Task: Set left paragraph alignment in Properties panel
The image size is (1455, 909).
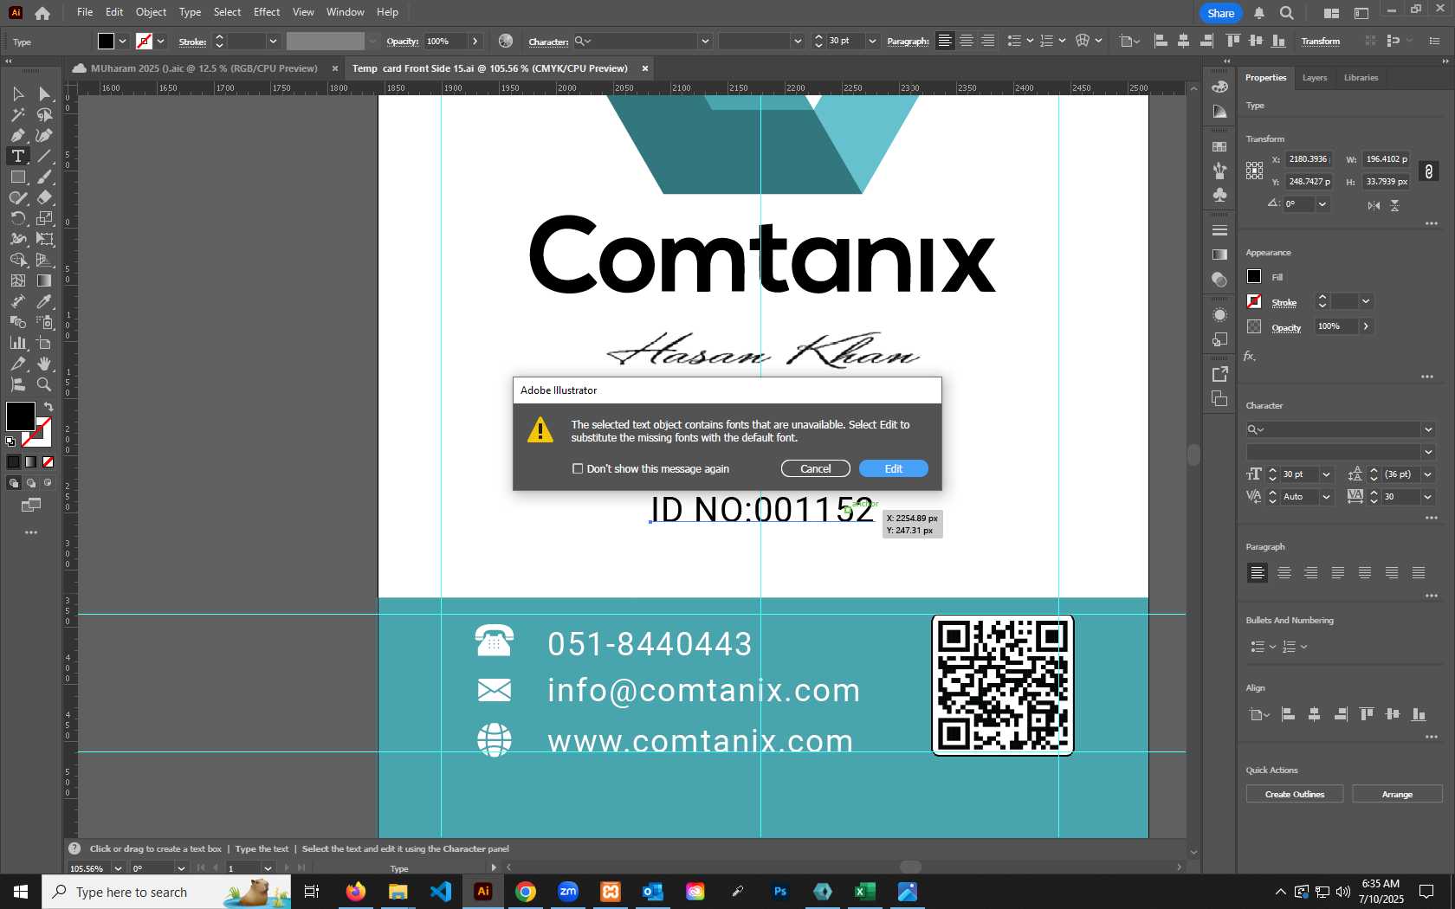Action: 1258,572
